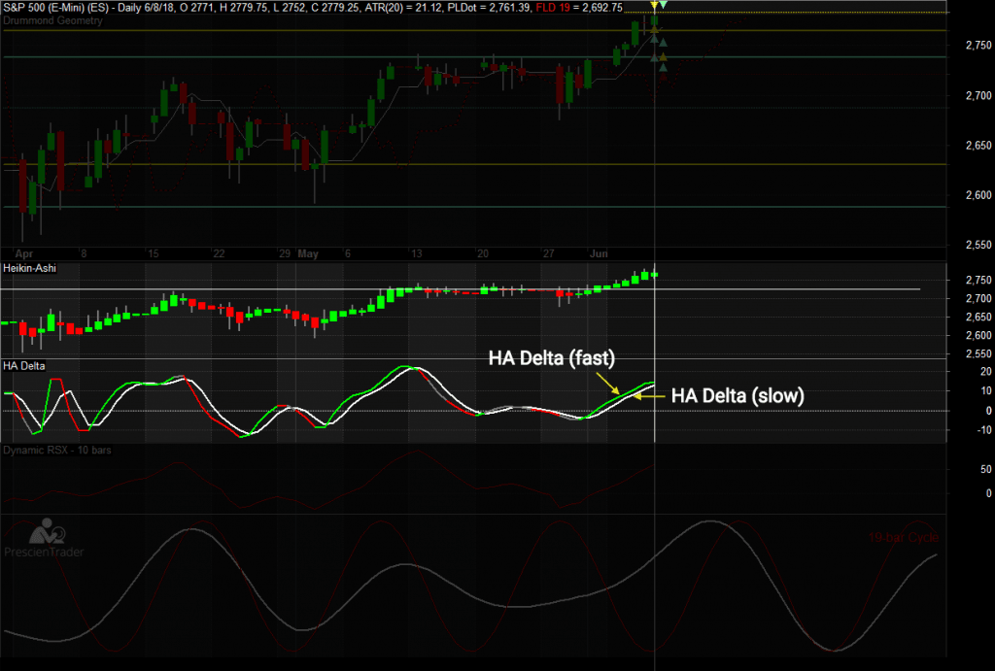The width and height of the screenshot is (995, 671).
Task: Click 10 on the HA Delta axis
Action: point(985,390)
